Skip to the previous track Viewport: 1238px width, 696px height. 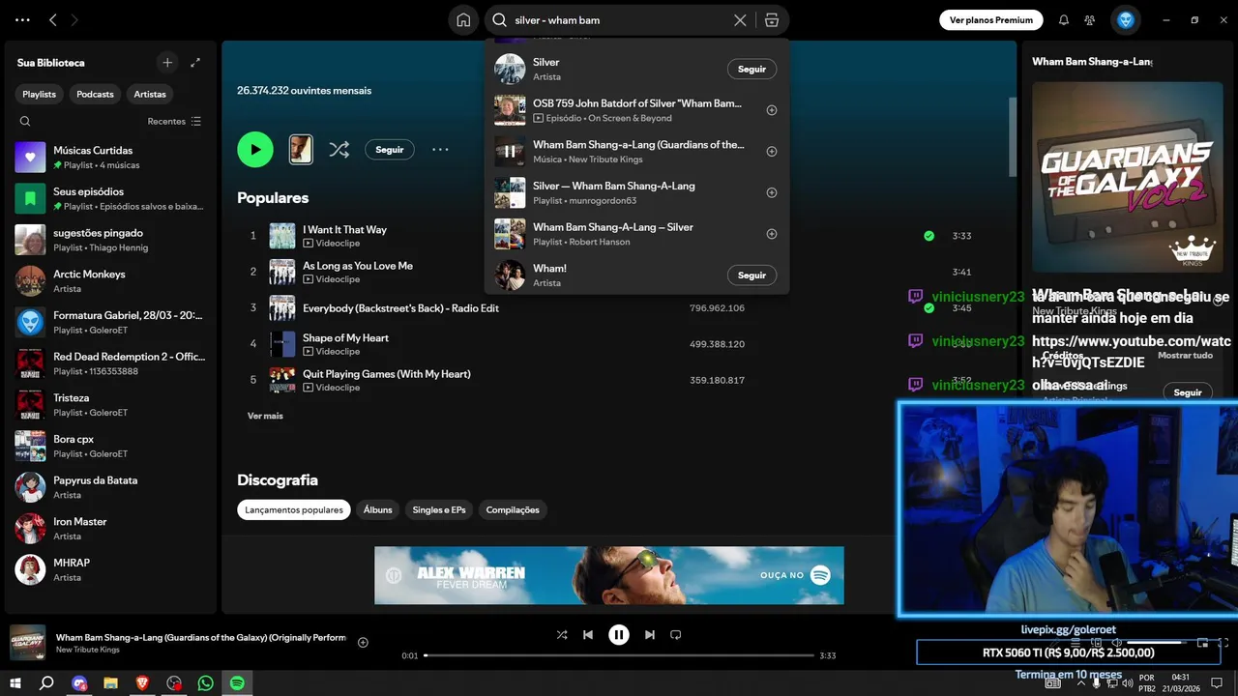[x=588, y=635]
